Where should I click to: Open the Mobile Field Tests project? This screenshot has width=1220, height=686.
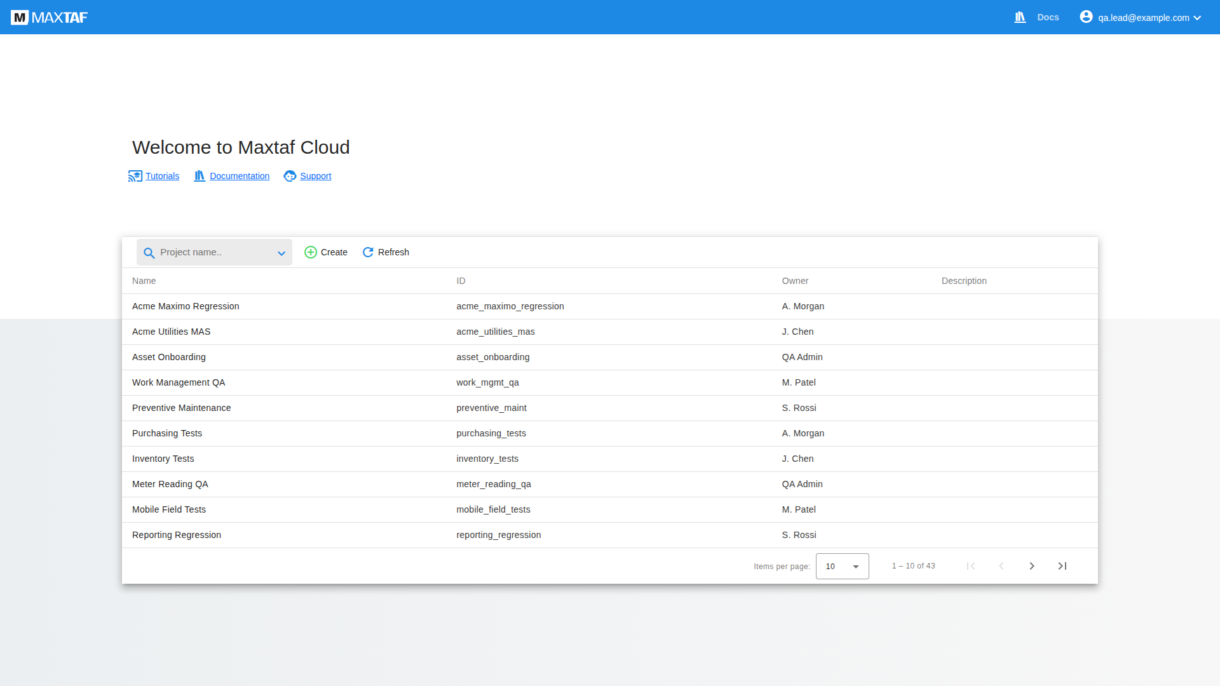[169, 509]
